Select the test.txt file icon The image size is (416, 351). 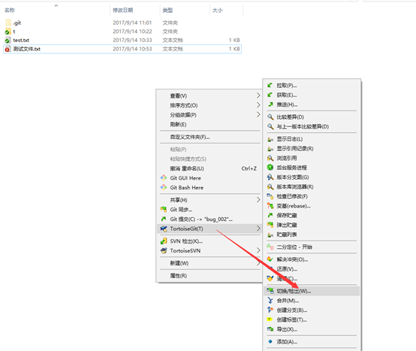coord(8,40)
